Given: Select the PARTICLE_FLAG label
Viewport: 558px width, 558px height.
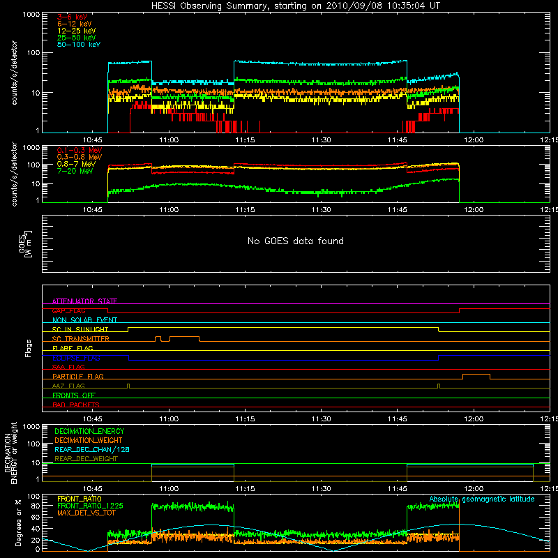Looking at the screenshot, I should pos(78,376).
